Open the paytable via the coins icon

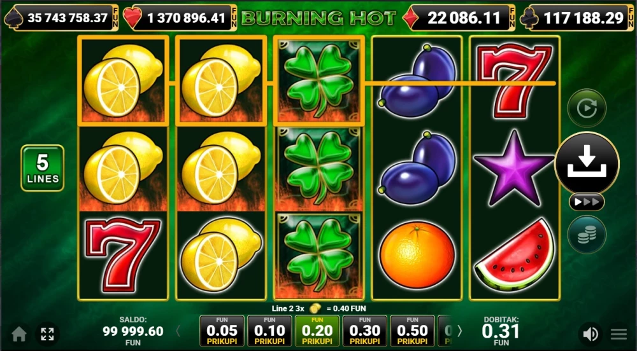pos(587,235)
